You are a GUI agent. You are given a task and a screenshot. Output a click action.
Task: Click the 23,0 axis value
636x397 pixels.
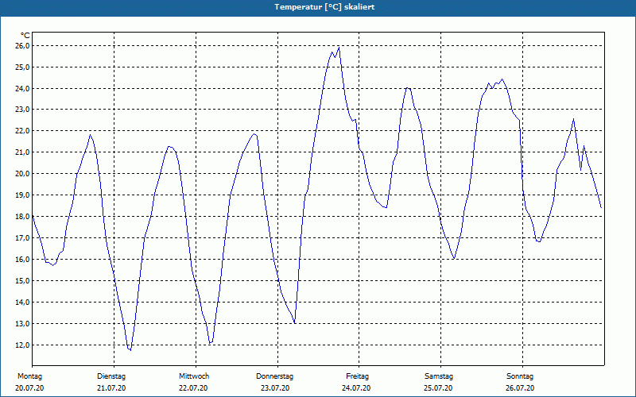tap(22, 110)
